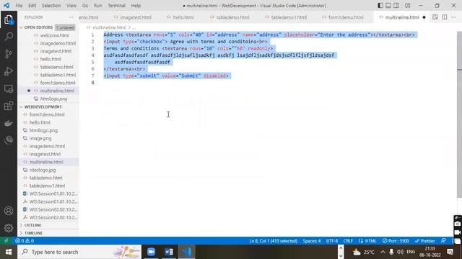
Task: Click Ln 8, Col 1 cursor position
Action: point(273,241)
